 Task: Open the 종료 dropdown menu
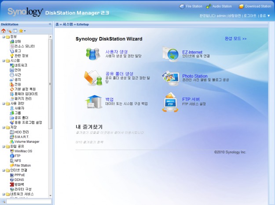(x=265, y=15)
